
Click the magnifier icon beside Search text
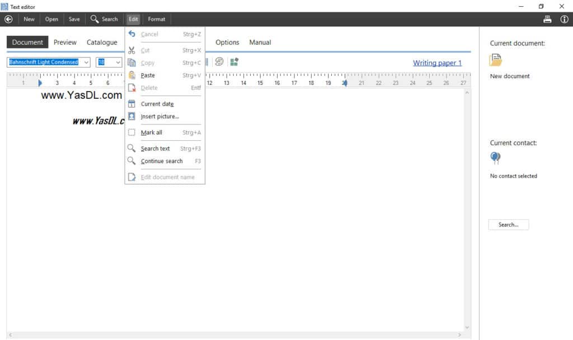131,148
